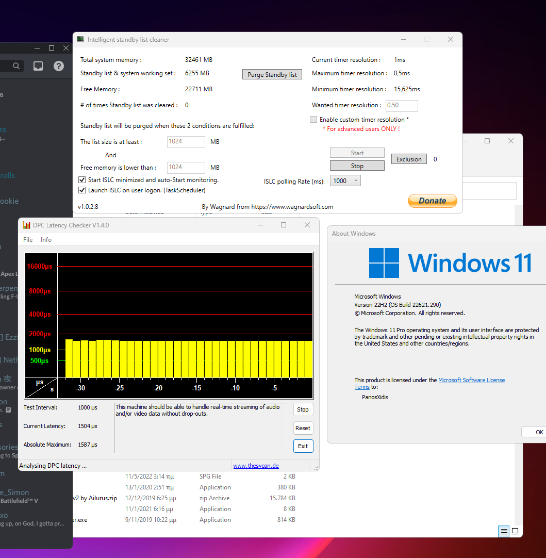
Task: Click the DPC Checker window resize grip
Action: (316, 468)
